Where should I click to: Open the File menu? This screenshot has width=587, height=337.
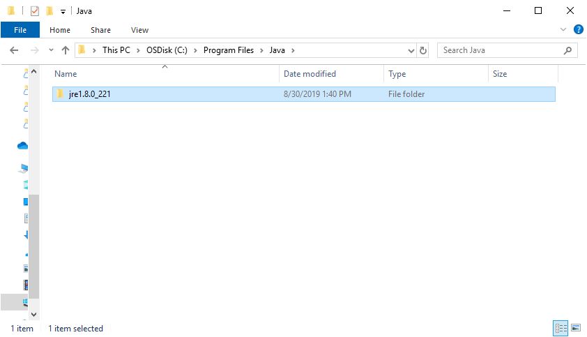coord(20,30)
